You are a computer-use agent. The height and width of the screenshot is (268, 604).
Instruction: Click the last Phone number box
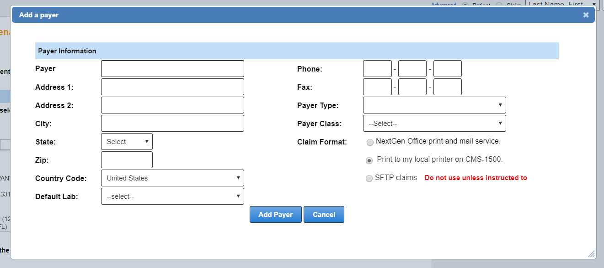point(447,69)
